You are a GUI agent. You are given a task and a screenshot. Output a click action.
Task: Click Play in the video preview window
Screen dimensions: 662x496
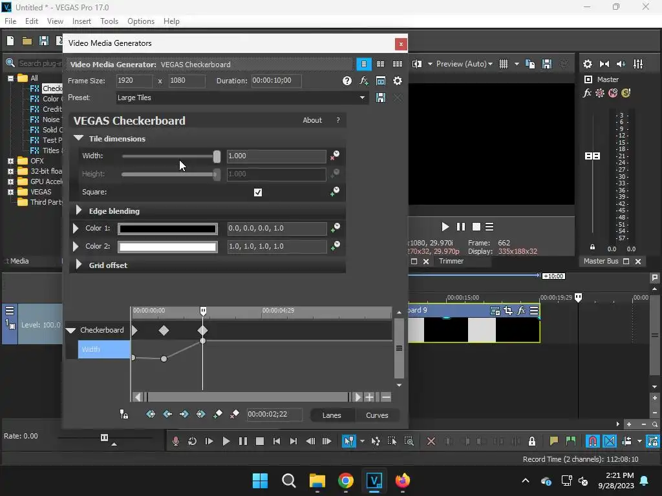tap(445, 227)
